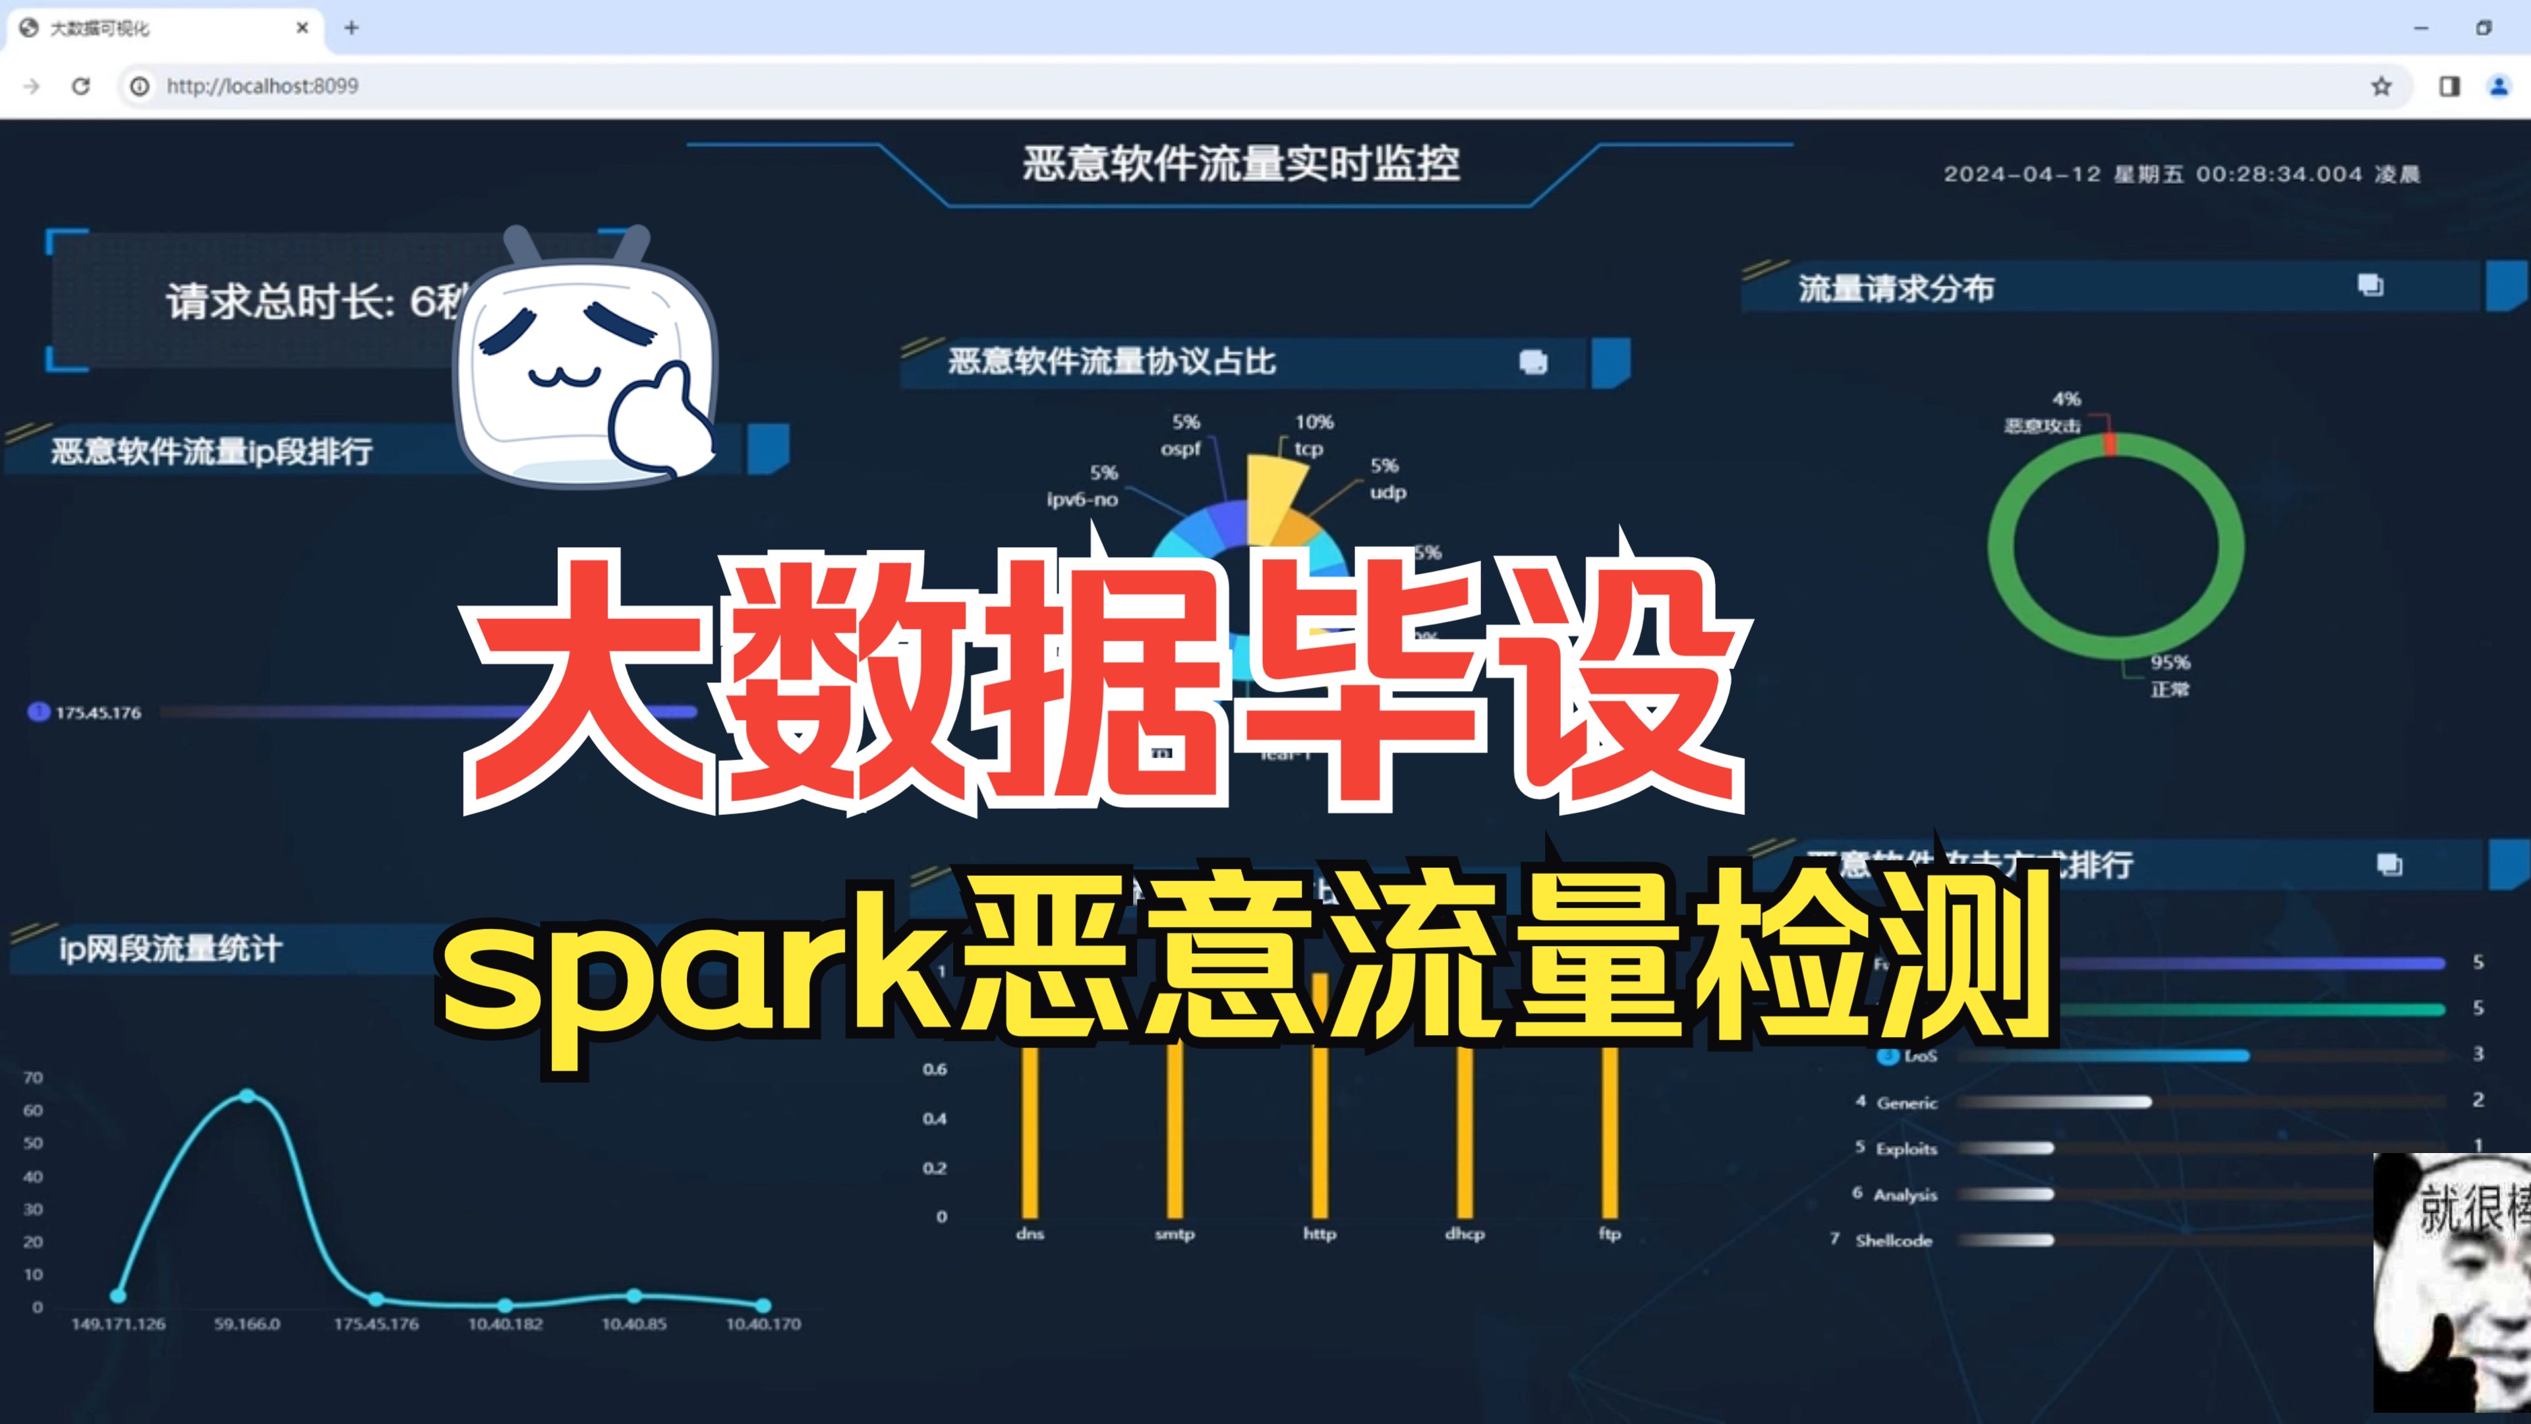Click the line chart point at 10.40.85
This screenshot has width=2531, height=1424.
point(635,1295)
